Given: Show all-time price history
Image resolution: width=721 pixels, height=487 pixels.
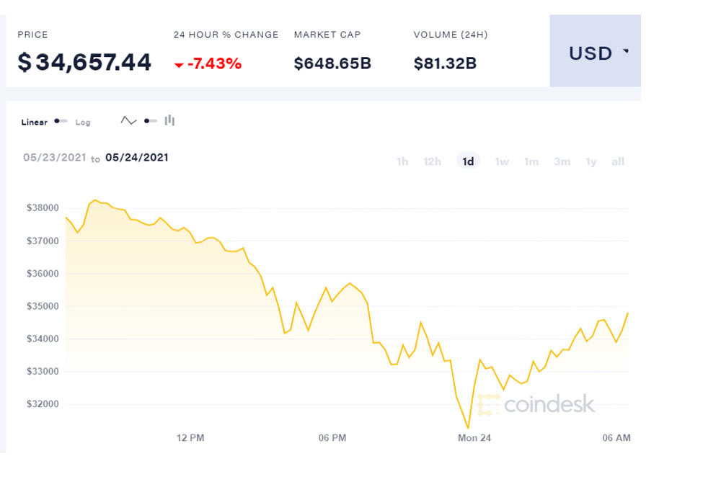Looking at the screenshot, I should tap(618, 161).
